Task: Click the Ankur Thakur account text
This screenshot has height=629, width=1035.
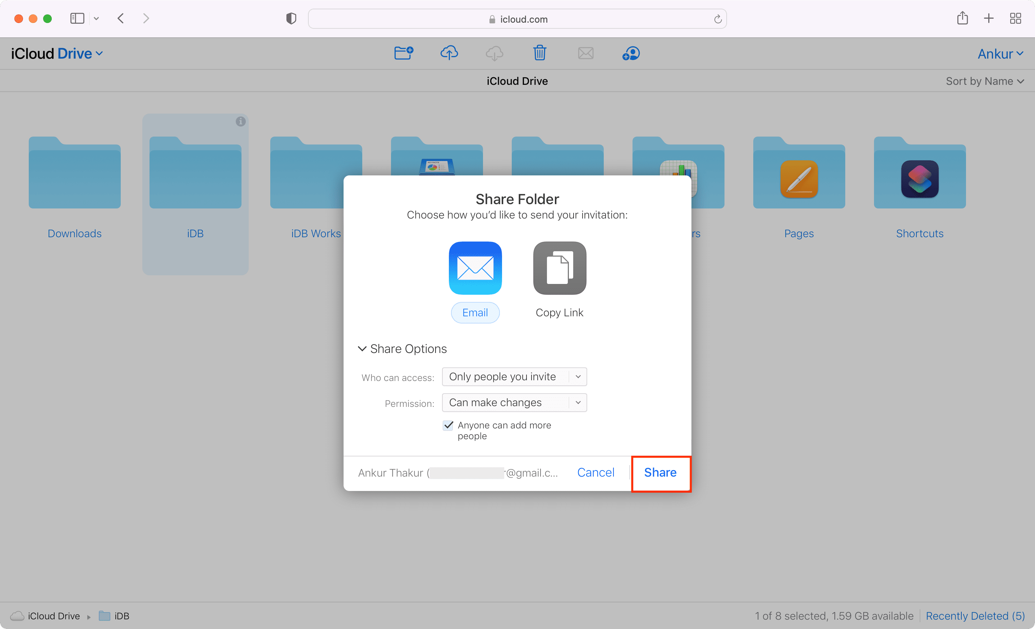Action: 458,473
